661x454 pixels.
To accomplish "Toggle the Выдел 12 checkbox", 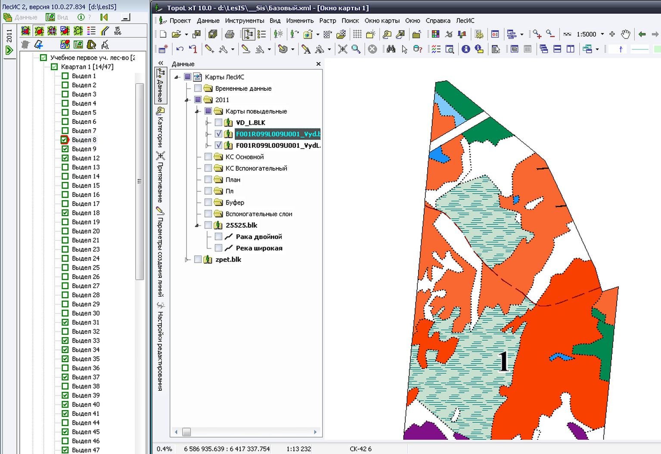I will point(65,158).
